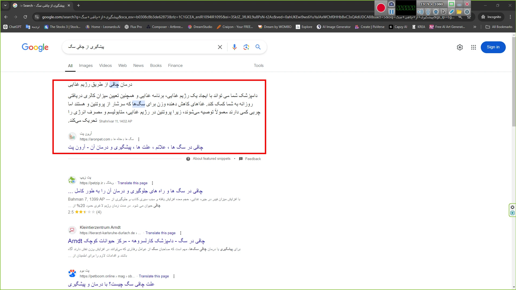Switch to the Images results tab
This screenshot has height=290, width=516.
(x=86, y=66)
